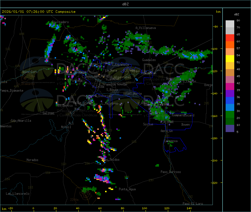Screen dimensions: 251x212
Task: Click the Salinas location label
Action: click(x=48, y=113)
